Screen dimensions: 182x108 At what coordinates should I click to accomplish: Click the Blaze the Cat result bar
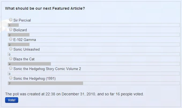[29, 64]
